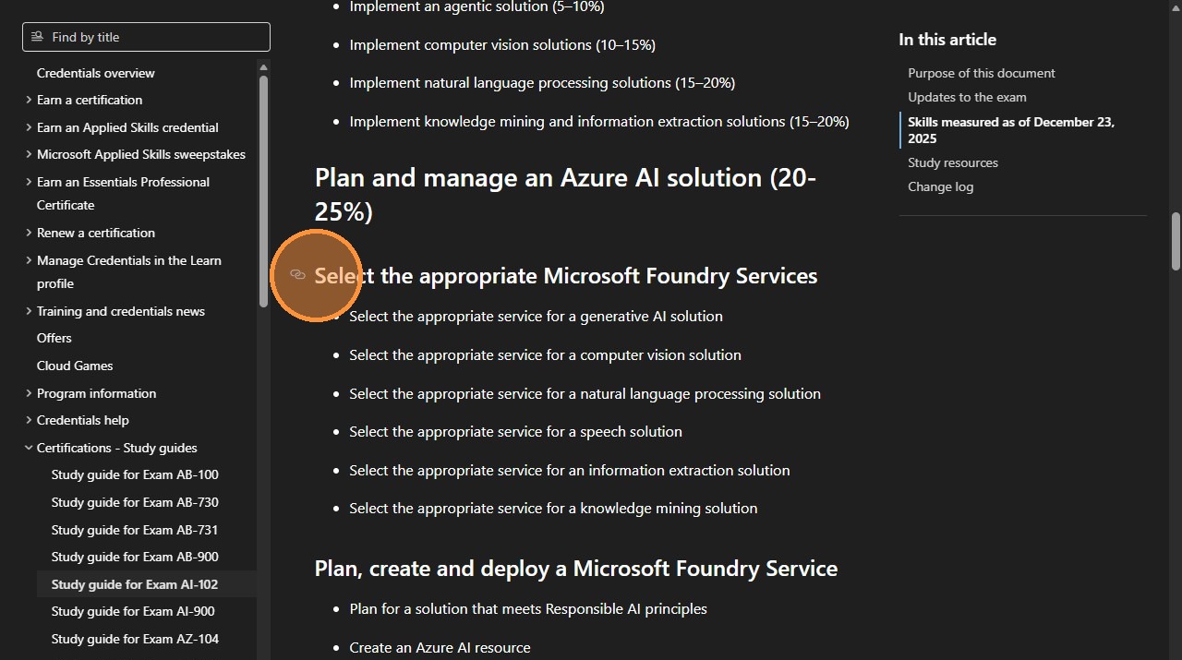This screenshot has height=660, width=1182.
Task: Expand the Earn a certification section
Action: (x=29, y=100)
